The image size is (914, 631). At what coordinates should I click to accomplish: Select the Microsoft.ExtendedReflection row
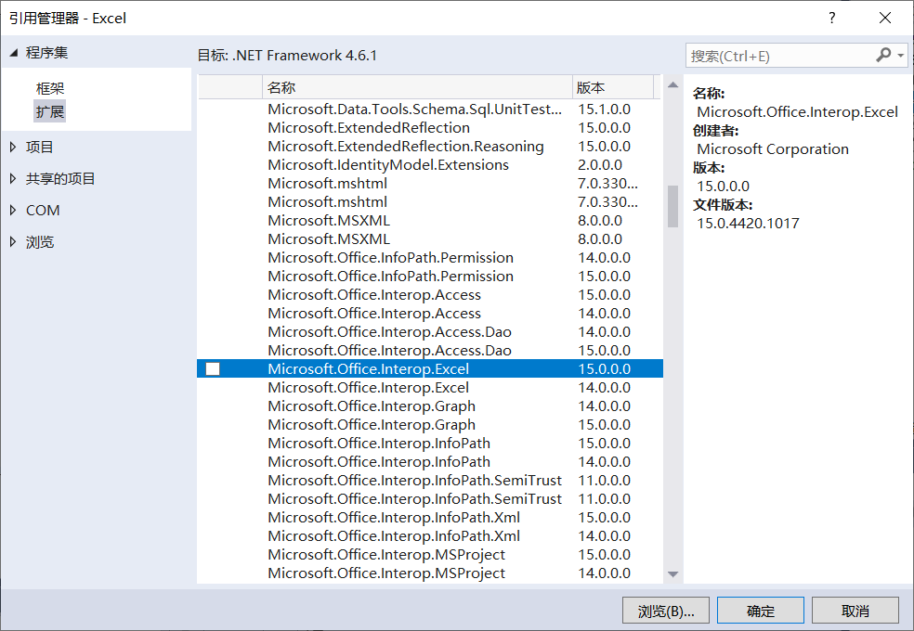pyautogui.click(x=430, y=127)
